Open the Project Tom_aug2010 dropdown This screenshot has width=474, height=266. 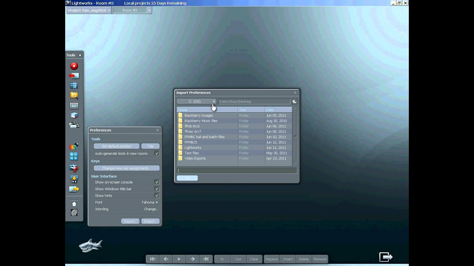[89, 10]
